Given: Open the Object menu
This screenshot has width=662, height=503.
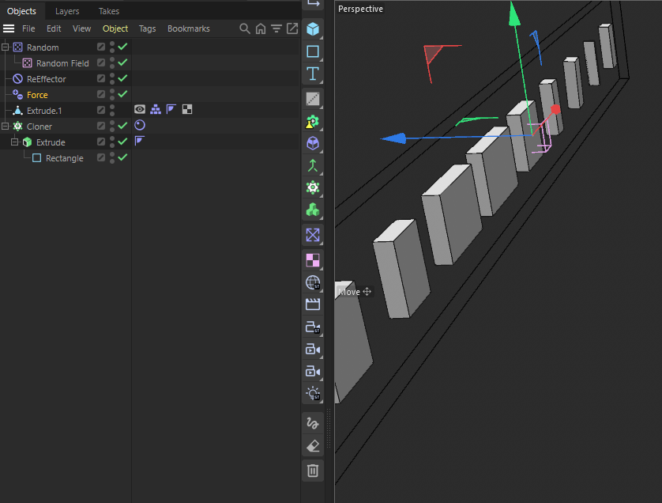Looking at the screenshot, I should [115, 28].
